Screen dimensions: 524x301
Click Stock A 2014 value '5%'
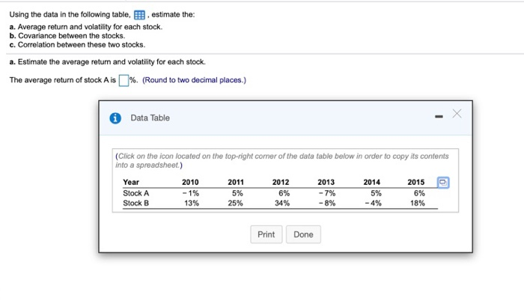tap(376, 193)
